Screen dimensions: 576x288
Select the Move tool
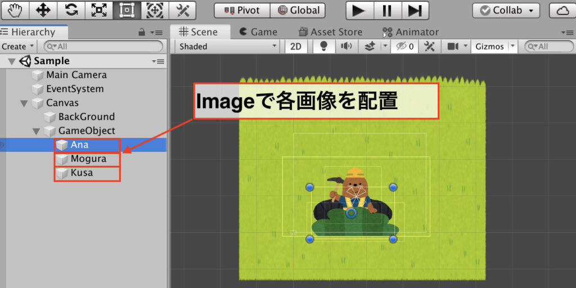tap(43, 10)
